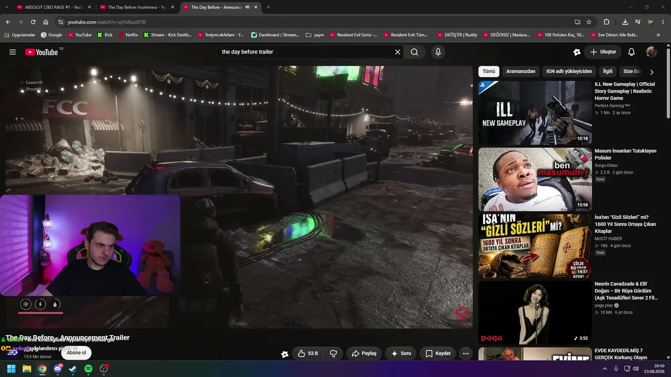Mute the playing tab's audio icon

pyautogui.click(x=247, y=7)
